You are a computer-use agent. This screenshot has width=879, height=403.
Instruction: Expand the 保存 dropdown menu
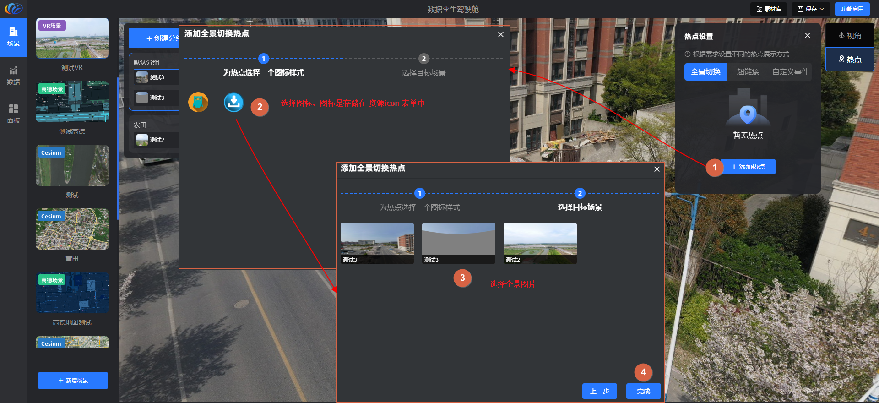[811, 9]
